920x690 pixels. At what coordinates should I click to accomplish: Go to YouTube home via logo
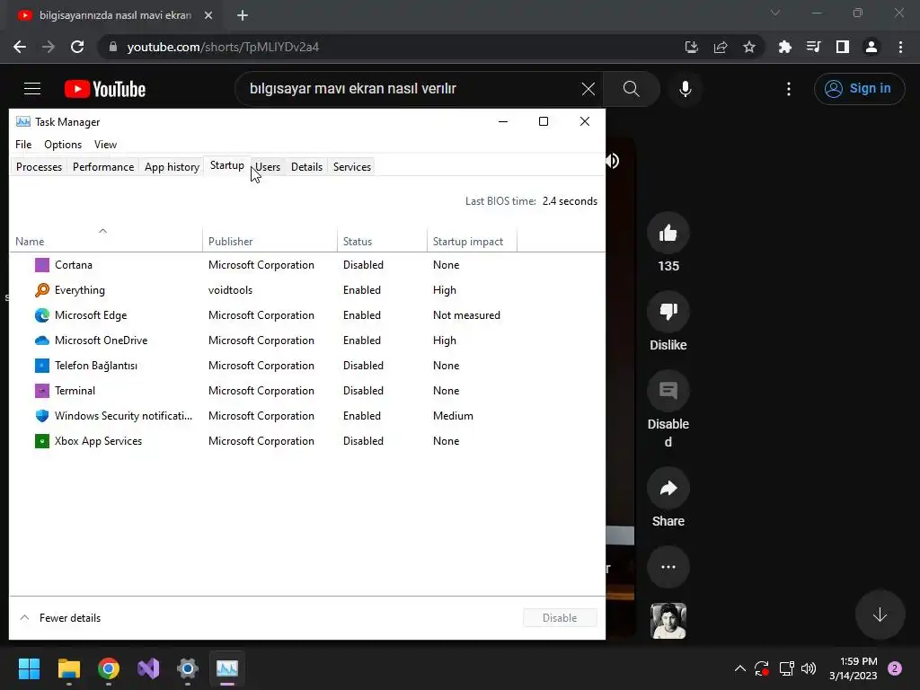coord(105,89)
